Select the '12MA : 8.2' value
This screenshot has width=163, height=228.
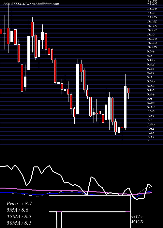(19, 216)
